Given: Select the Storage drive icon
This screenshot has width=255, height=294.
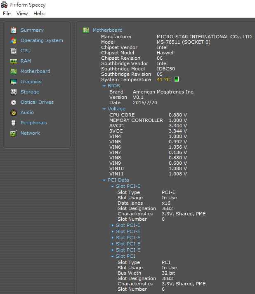Looking at the screenshot, I should (x=14, y=92).
